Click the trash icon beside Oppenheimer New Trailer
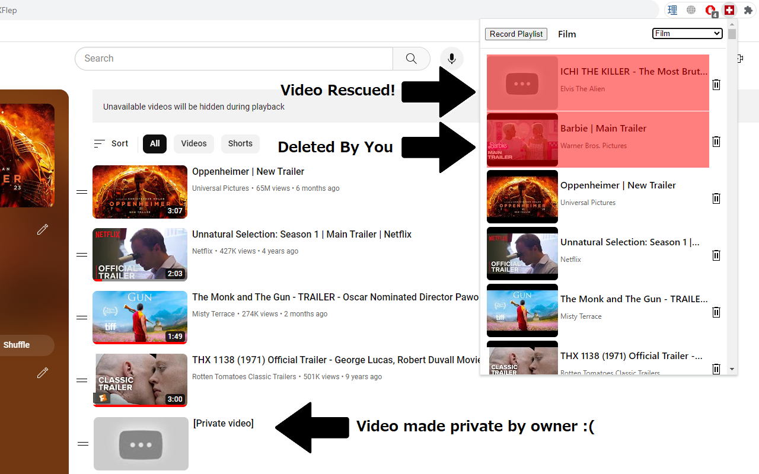Viewport: 759px width, 474px height. coord(716,198)
